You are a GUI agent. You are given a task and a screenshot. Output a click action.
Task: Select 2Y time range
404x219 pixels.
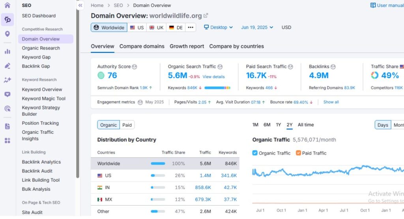[x=290, y=125]
